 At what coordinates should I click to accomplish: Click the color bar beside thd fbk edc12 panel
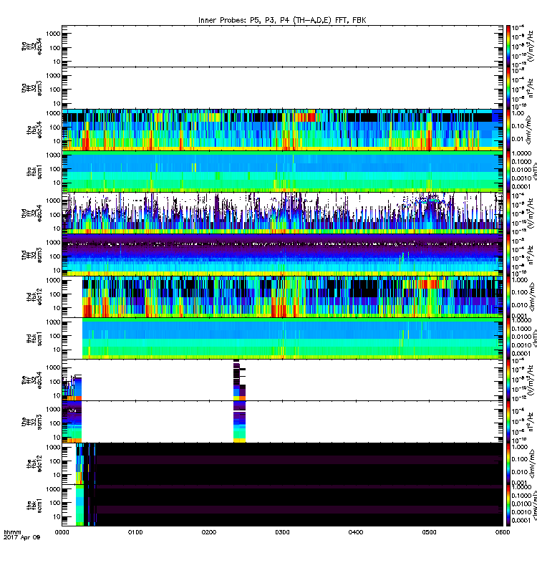508,297
